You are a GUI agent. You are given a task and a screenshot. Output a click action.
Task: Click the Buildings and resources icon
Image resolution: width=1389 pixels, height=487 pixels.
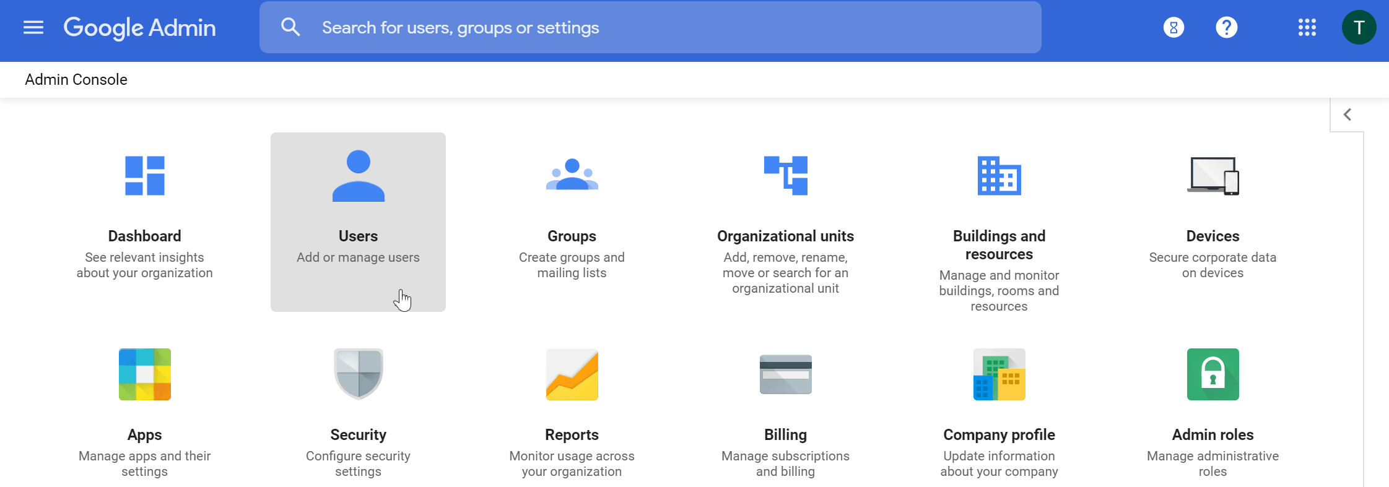coord(999,176)
